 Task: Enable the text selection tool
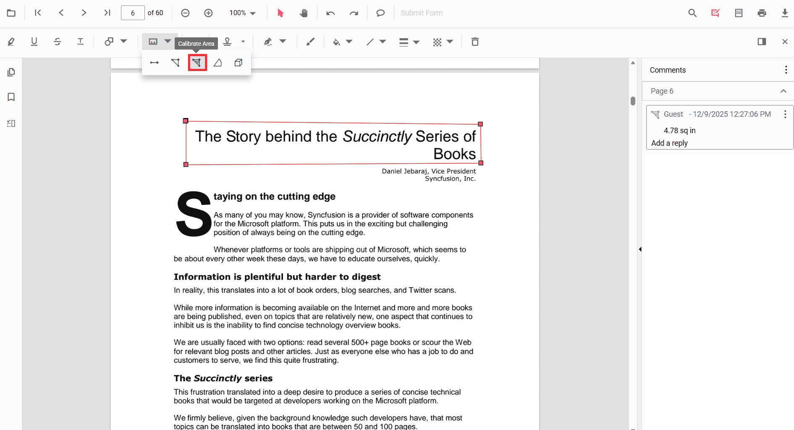[280, 13]
